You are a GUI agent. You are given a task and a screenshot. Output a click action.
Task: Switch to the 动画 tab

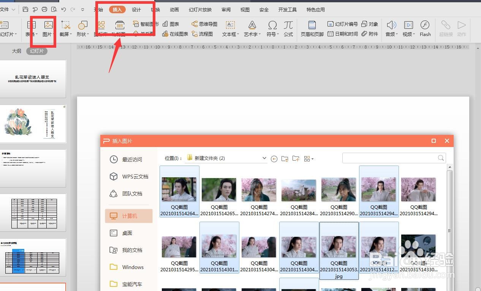[x=174, y=10]
